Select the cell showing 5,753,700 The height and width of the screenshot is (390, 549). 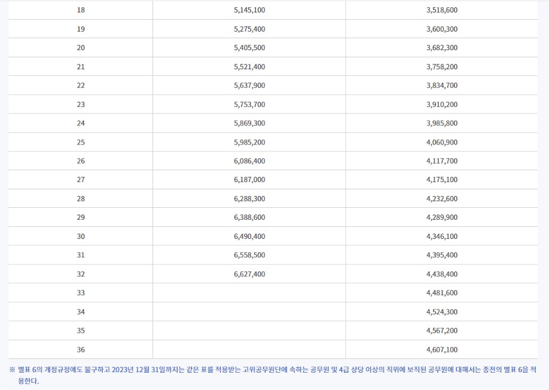[x=249, y=105]
